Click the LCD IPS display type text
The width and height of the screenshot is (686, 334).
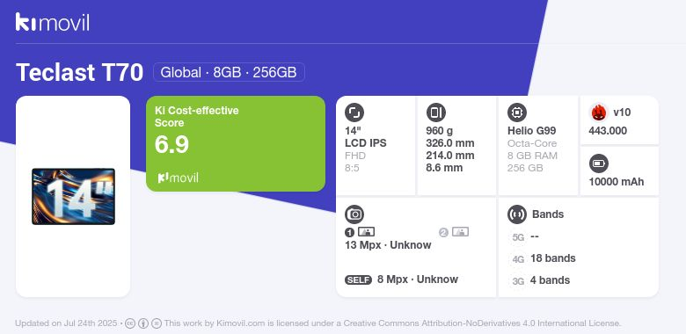click(x=366, y=143)
